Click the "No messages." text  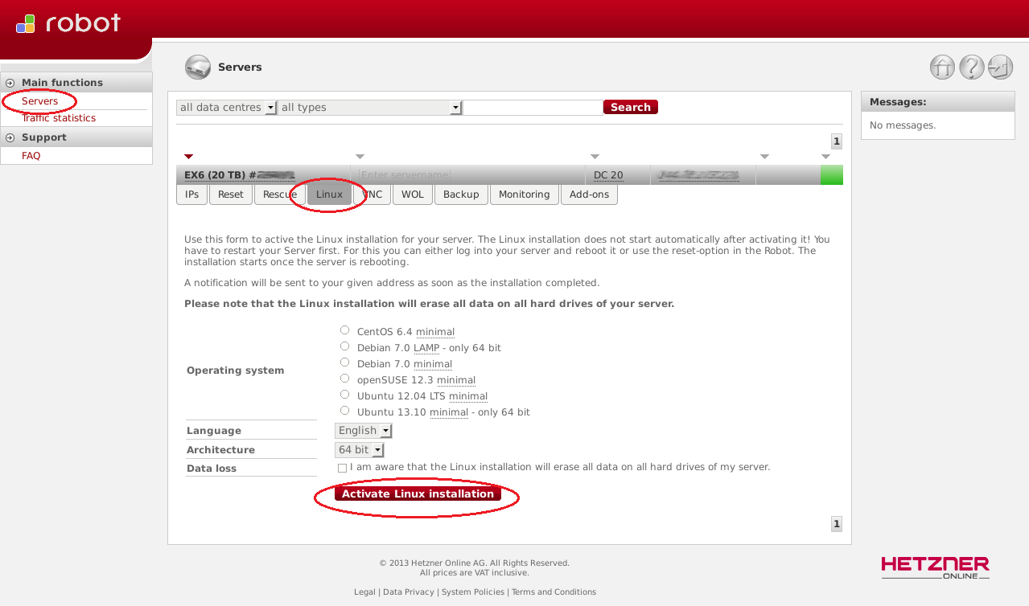point(903,125)
